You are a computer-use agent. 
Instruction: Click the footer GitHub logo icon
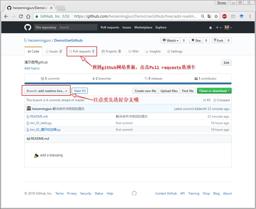coord(134,193)
